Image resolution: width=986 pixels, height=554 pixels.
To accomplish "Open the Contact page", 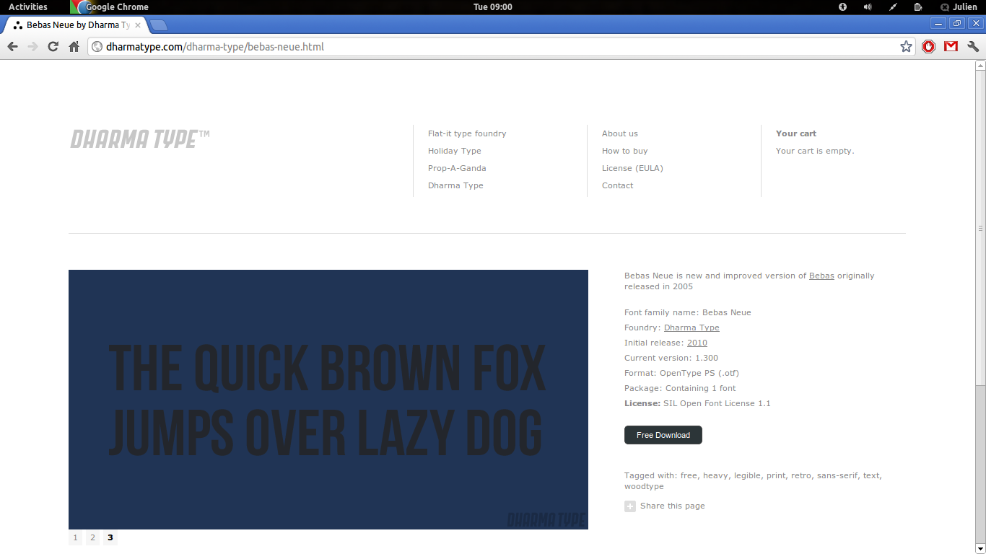I will (618, 185).
